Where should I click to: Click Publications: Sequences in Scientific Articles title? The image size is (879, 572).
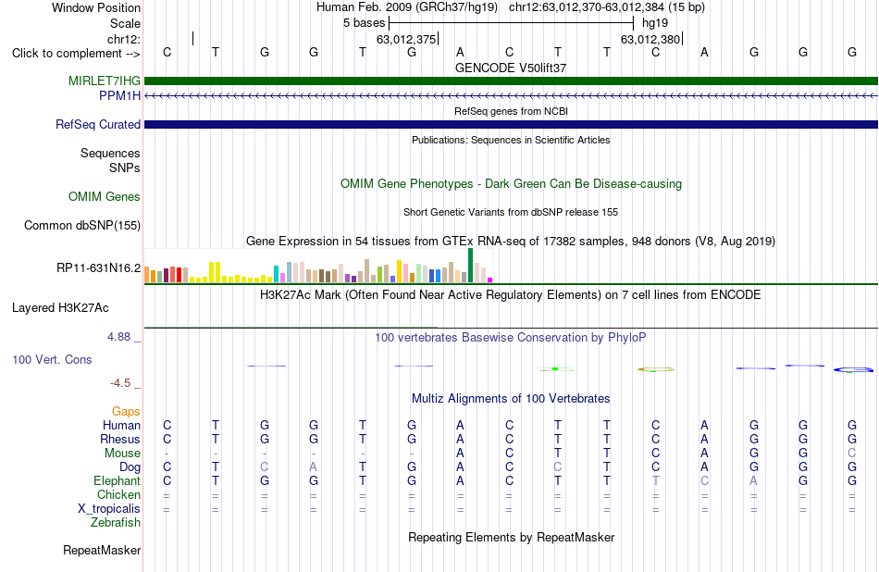coord(511,140)
